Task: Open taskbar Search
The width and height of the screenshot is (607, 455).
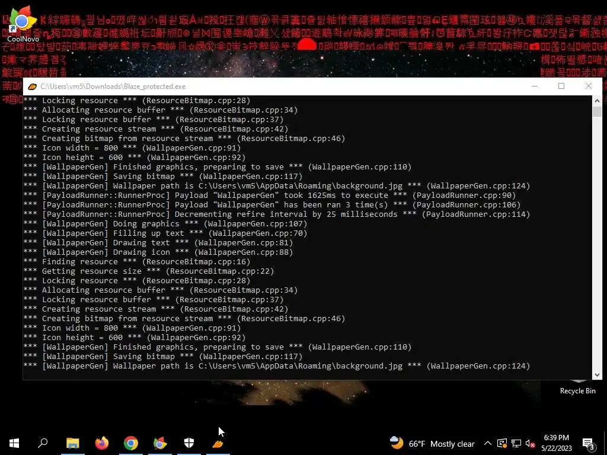Action: click(x=43, y=443)
